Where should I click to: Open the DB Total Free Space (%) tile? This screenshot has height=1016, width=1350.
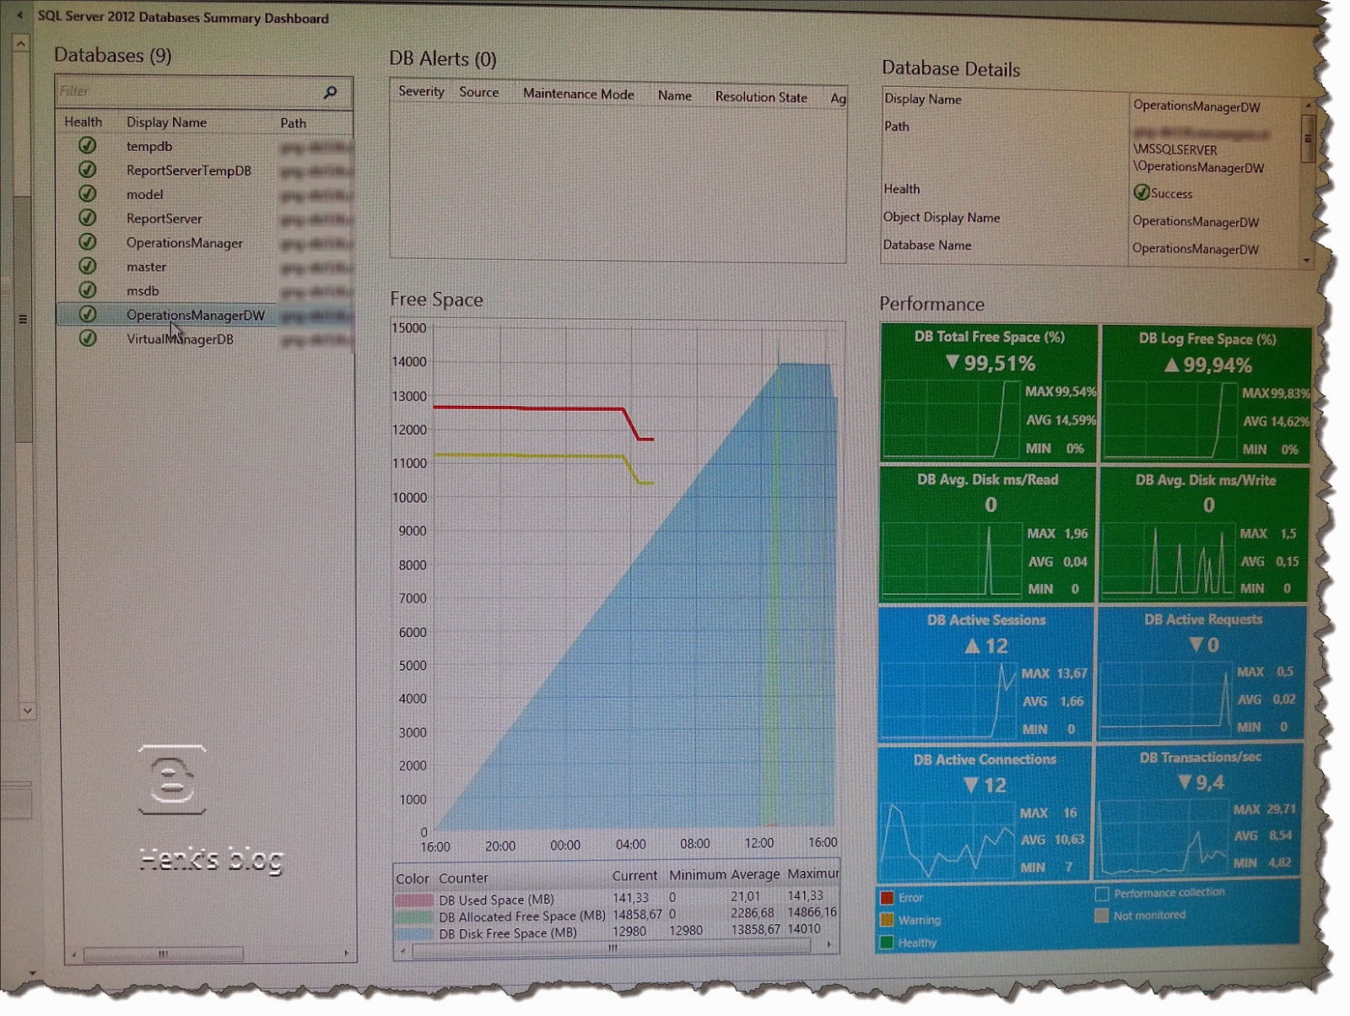989,393
